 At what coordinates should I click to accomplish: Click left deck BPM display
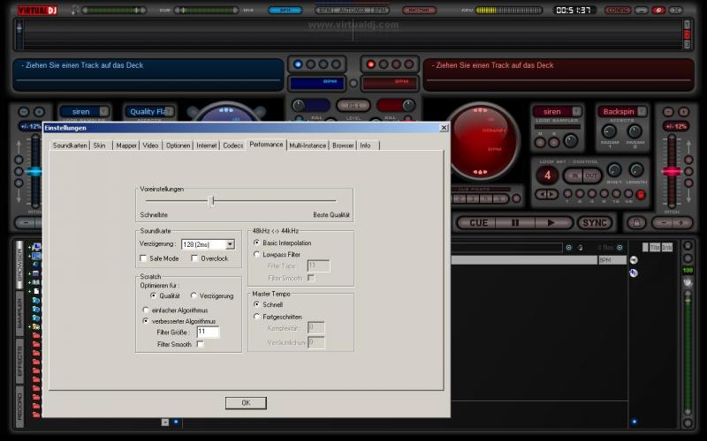point(317,83)
